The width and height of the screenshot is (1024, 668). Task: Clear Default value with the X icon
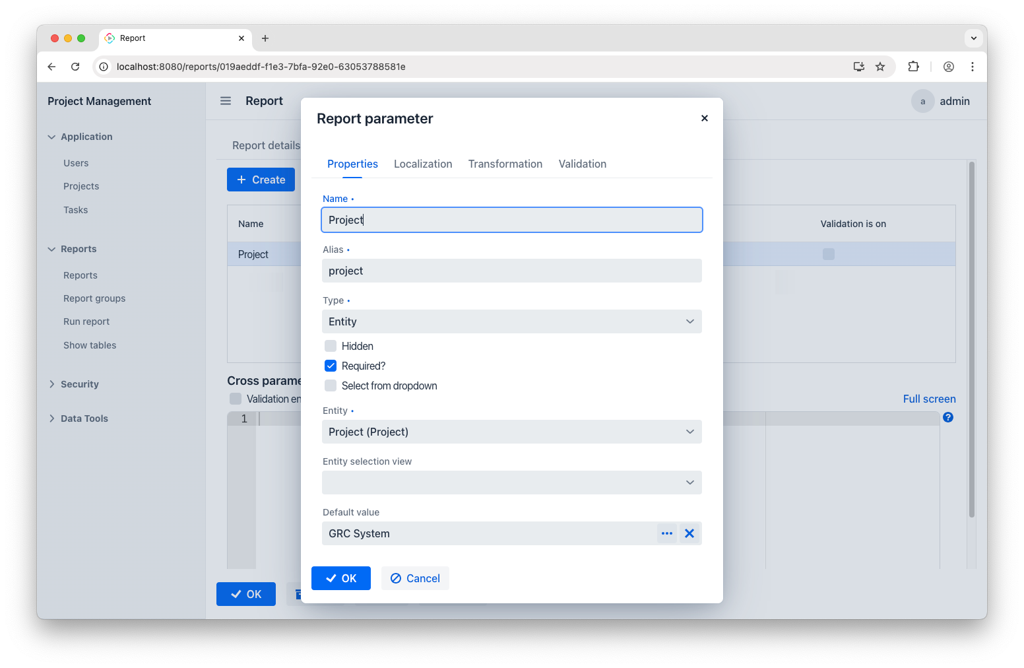(x=689, y=533)
